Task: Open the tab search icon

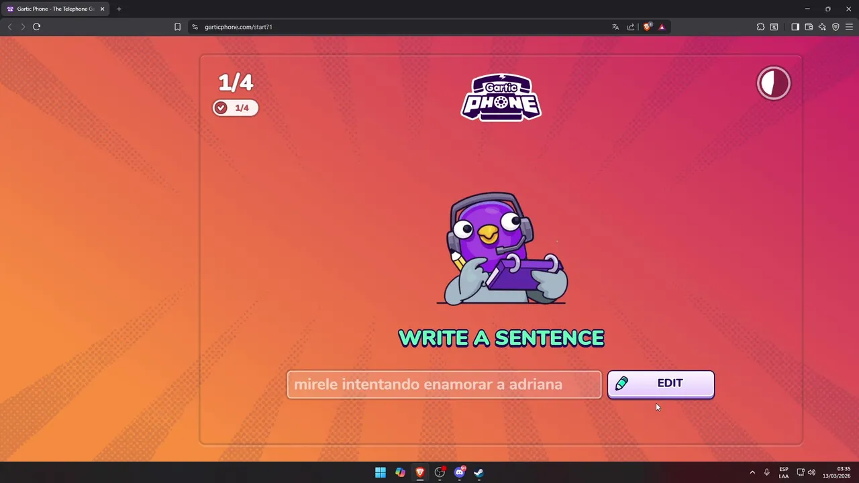Action: 774,27
